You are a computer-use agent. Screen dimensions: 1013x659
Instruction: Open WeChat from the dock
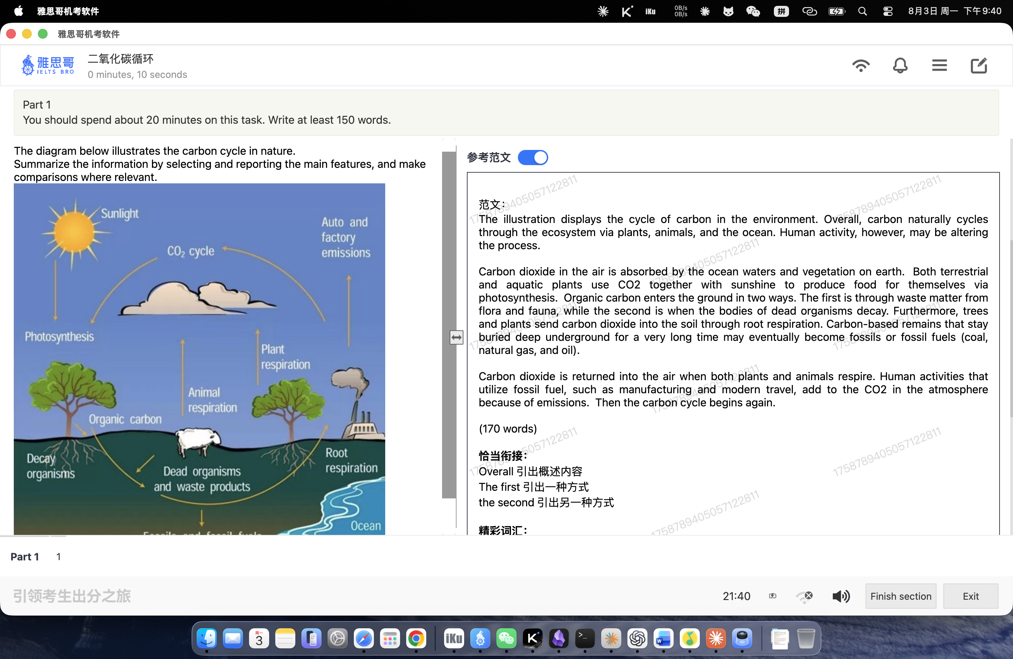506,638
